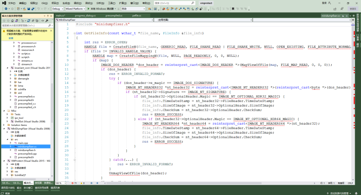Open the Debug configuration dropdown
Screen dimensions: 361x195
pos(57,9)
